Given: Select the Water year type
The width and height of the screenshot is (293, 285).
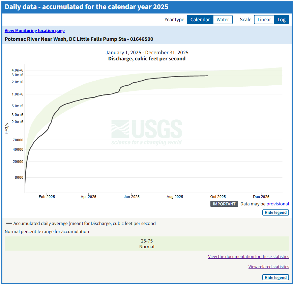Looking at the screenshot, I should pyautogui.click(x=223, y=19).
